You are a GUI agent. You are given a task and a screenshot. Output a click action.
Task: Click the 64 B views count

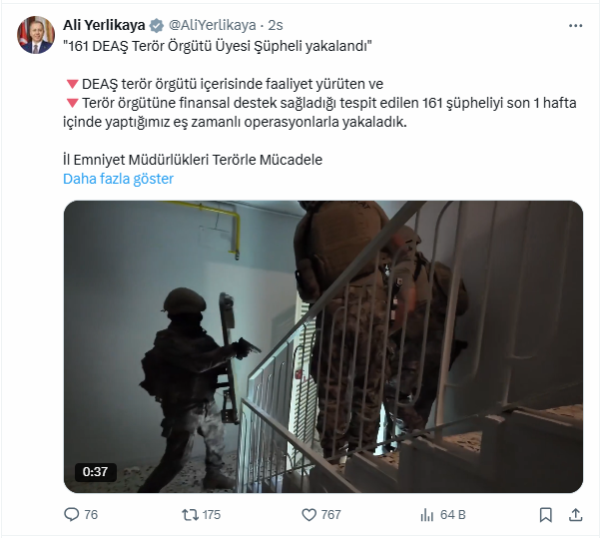[x=453, y=514]
